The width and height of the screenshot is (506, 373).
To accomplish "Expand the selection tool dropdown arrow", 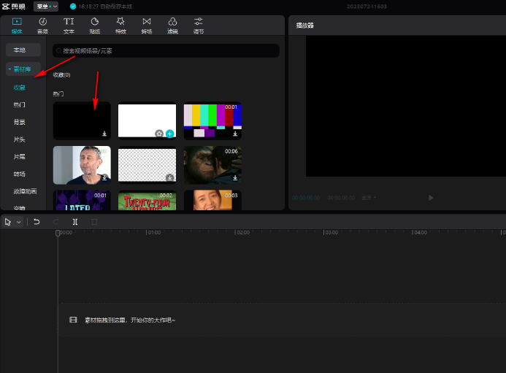I will tap(19, 222).
